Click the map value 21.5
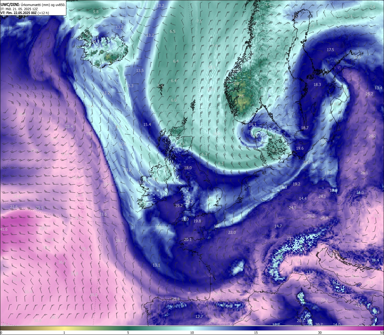Screen dimensions: 384x335 (x=103, y=214)
